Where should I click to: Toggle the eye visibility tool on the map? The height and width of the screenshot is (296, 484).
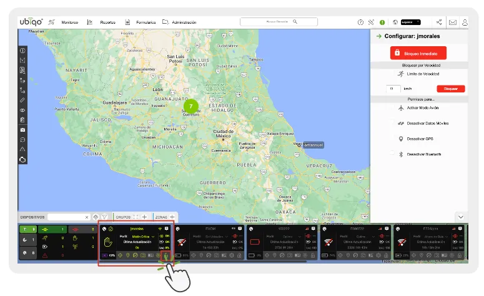[22, 110]
